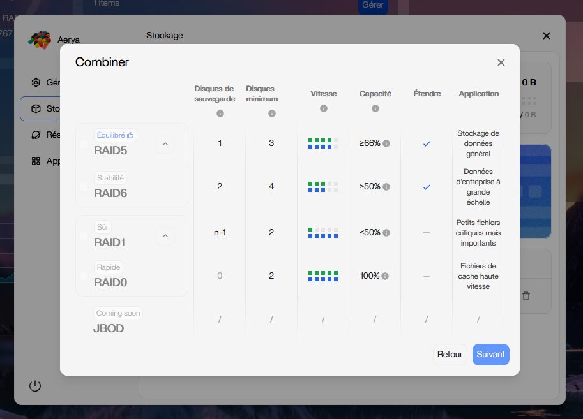Screen dimensions: 583x419
Task: Click the RAID5 speed indicator bars
Action: coord(323,143)
